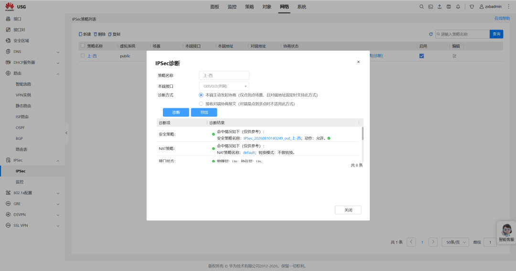The image size is (516, 271).
Task: Click the 接口对 sidebar icon
Action: coord(8,30)
